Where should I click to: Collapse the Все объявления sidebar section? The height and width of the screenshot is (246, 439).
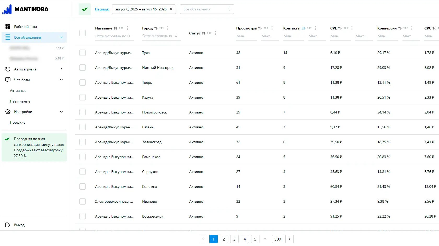[61, 37]
